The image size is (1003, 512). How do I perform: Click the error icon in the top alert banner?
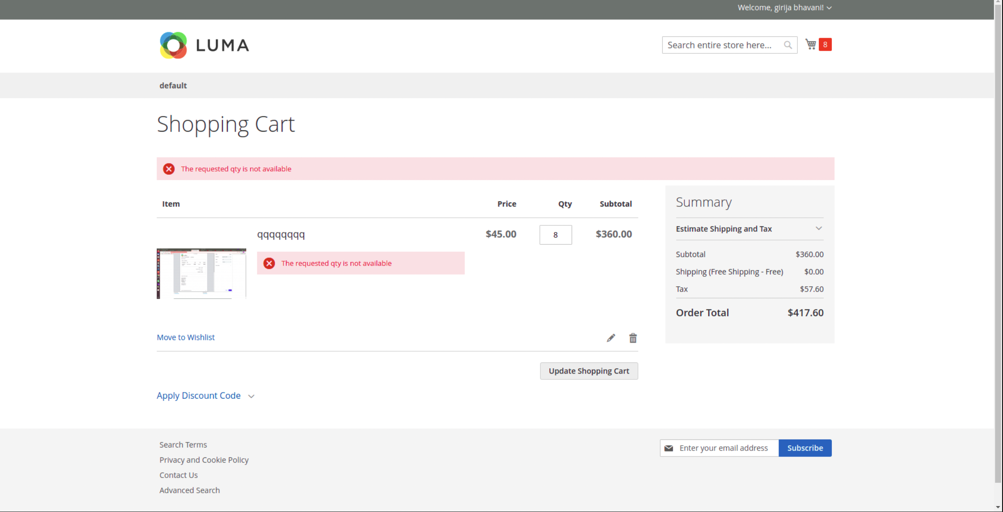169,169
